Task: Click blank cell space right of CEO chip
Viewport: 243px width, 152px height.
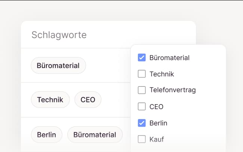Action: [115, 100]
